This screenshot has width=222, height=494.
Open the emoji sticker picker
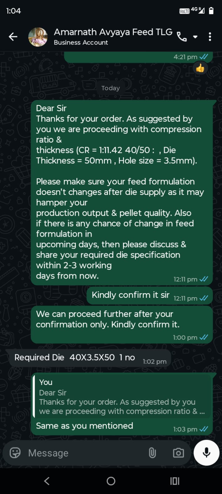coord(15,453)
